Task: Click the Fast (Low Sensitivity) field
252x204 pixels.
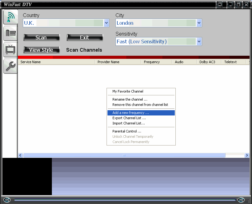Action: tap(159, 41)
